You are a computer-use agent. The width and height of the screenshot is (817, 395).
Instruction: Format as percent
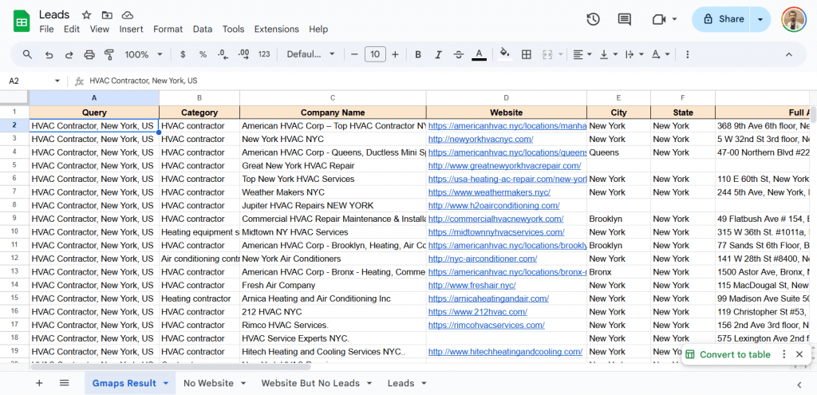203,54
